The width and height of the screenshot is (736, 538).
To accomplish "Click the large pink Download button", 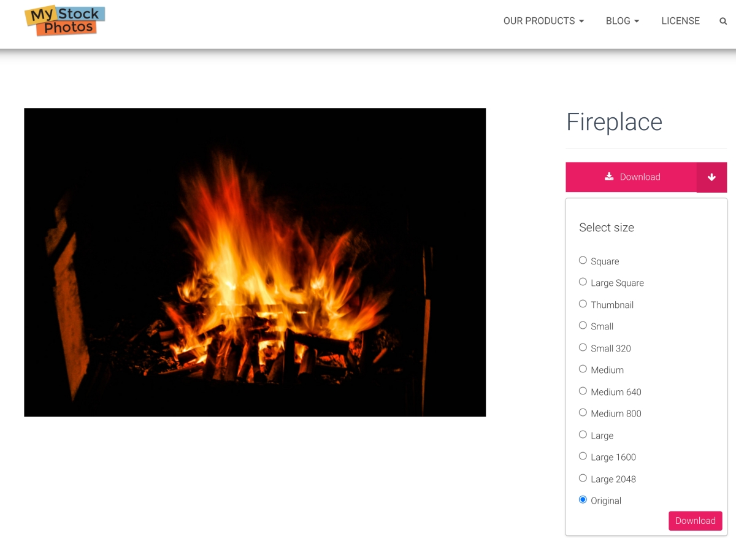I will tap(631, 177).
